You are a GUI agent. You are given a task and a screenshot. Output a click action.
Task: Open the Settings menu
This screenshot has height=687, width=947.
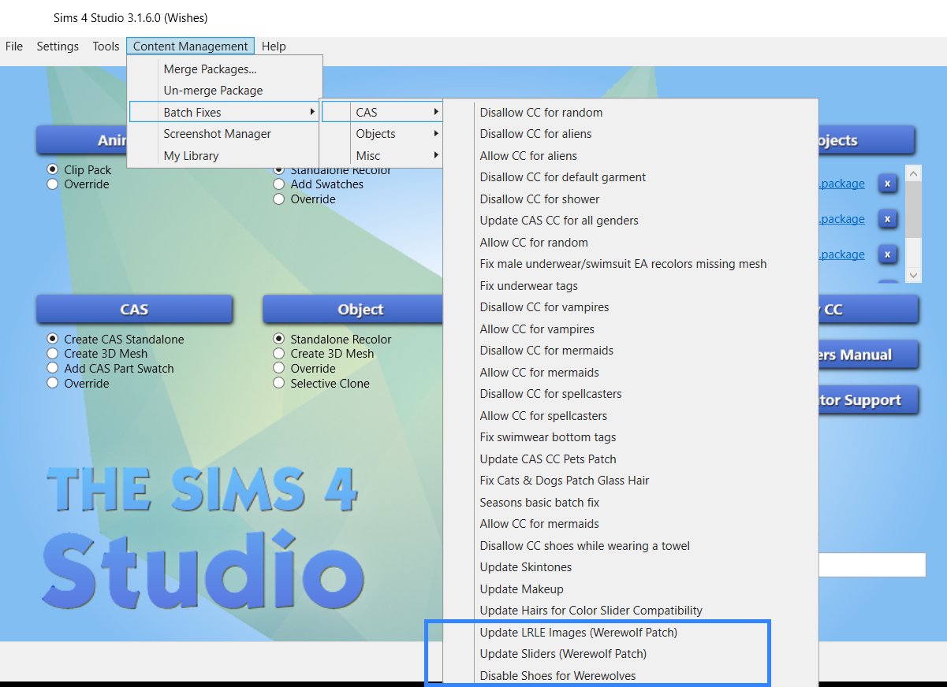pos(57,46)
